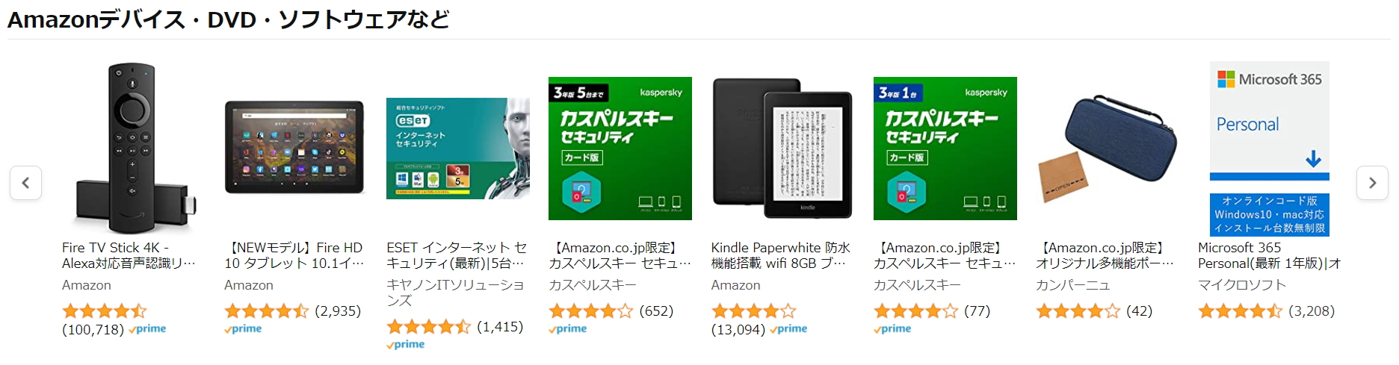The width and height of the screenshot is (1399, 365).
Task: View the 3,208 reviews star rating
Action: (x=1240, y=311)
